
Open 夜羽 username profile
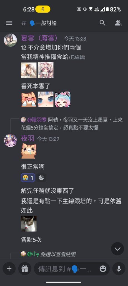tap(27, 139)
